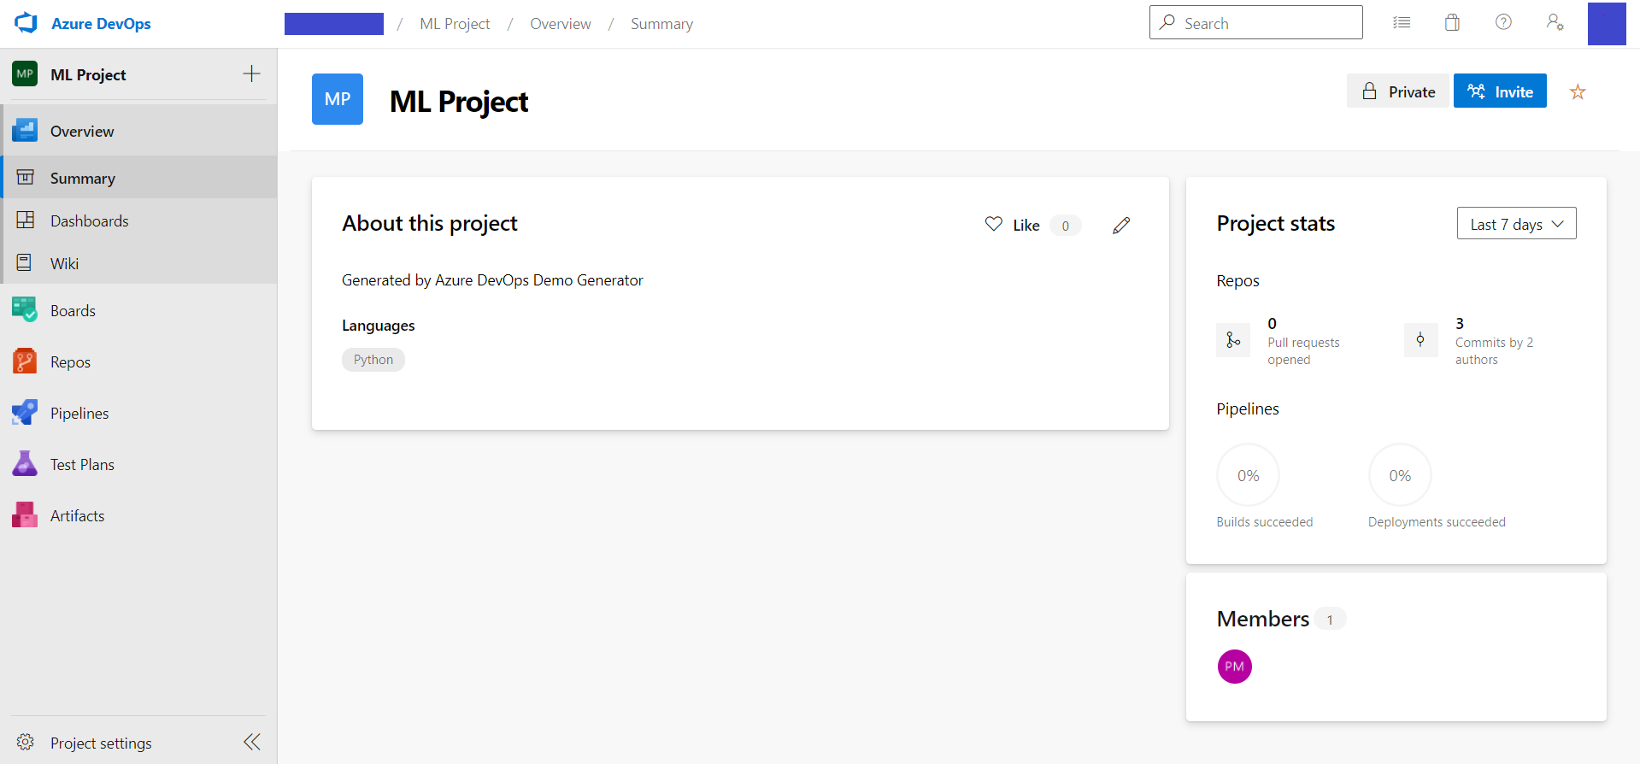Viewport: 1640px width, 764px height.
Task: Open Dashboards in the sidebar
Action: tap(140, 220)
